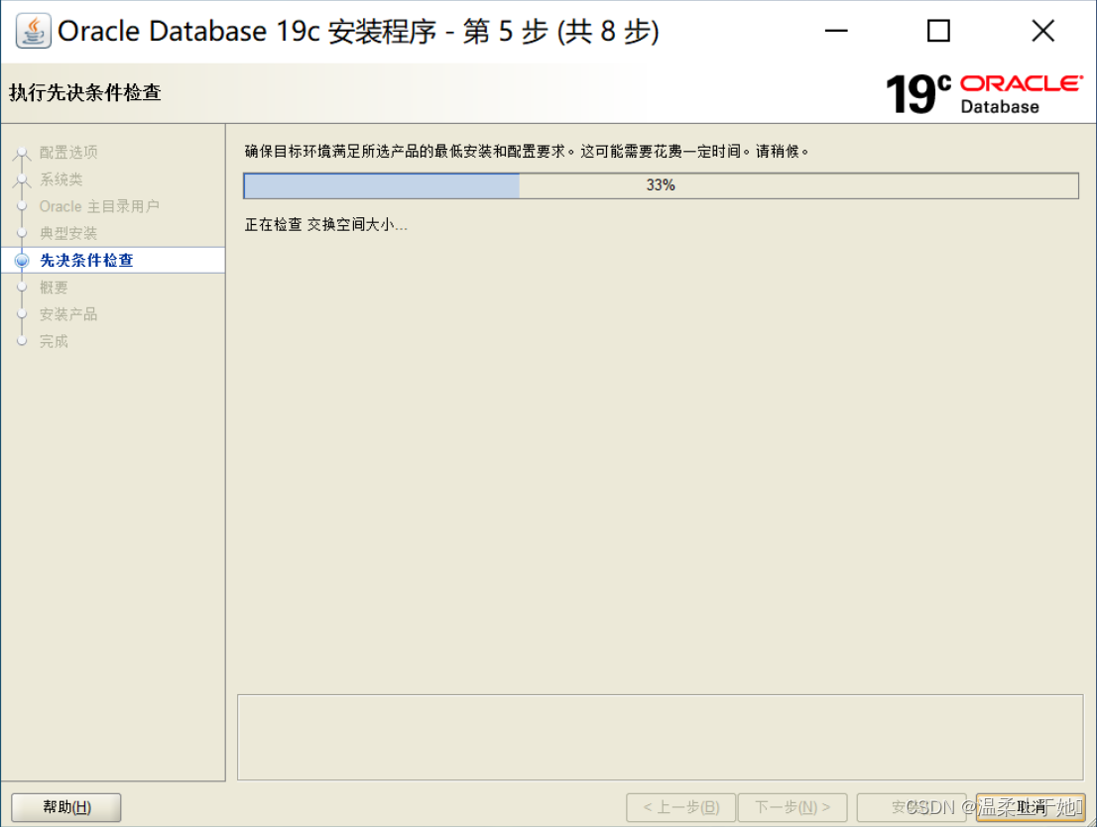The height and width of the screenshot is (827, 1097).
Task: Click the 正在检查 交换空间大小 status text
Action: [x=326, y=224]
